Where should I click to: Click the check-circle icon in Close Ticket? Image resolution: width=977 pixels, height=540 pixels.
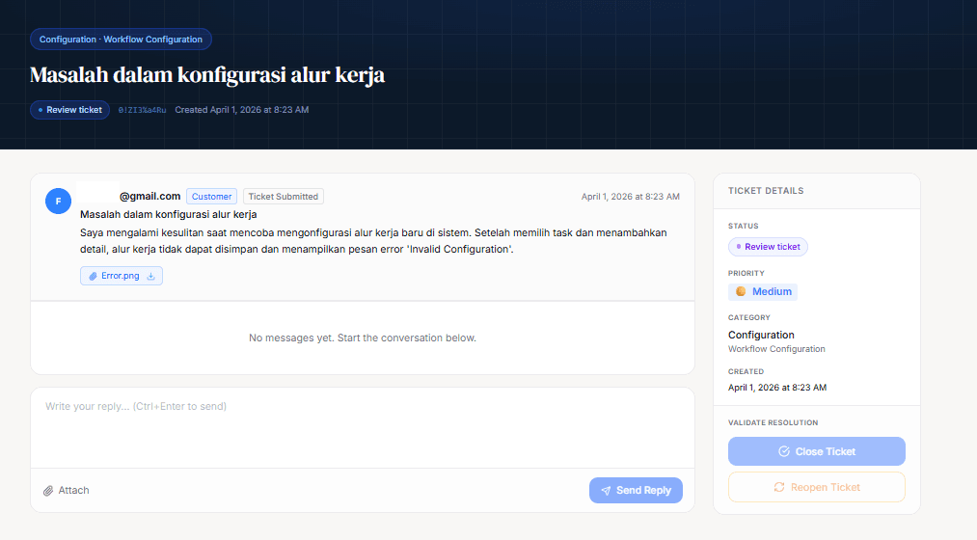784,451
